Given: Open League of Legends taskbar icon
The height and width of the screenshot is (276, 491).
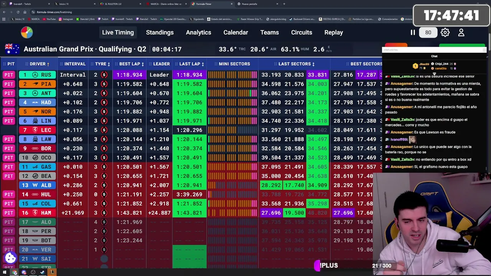Looking at the screenshot, I should (x=52, y=272).
